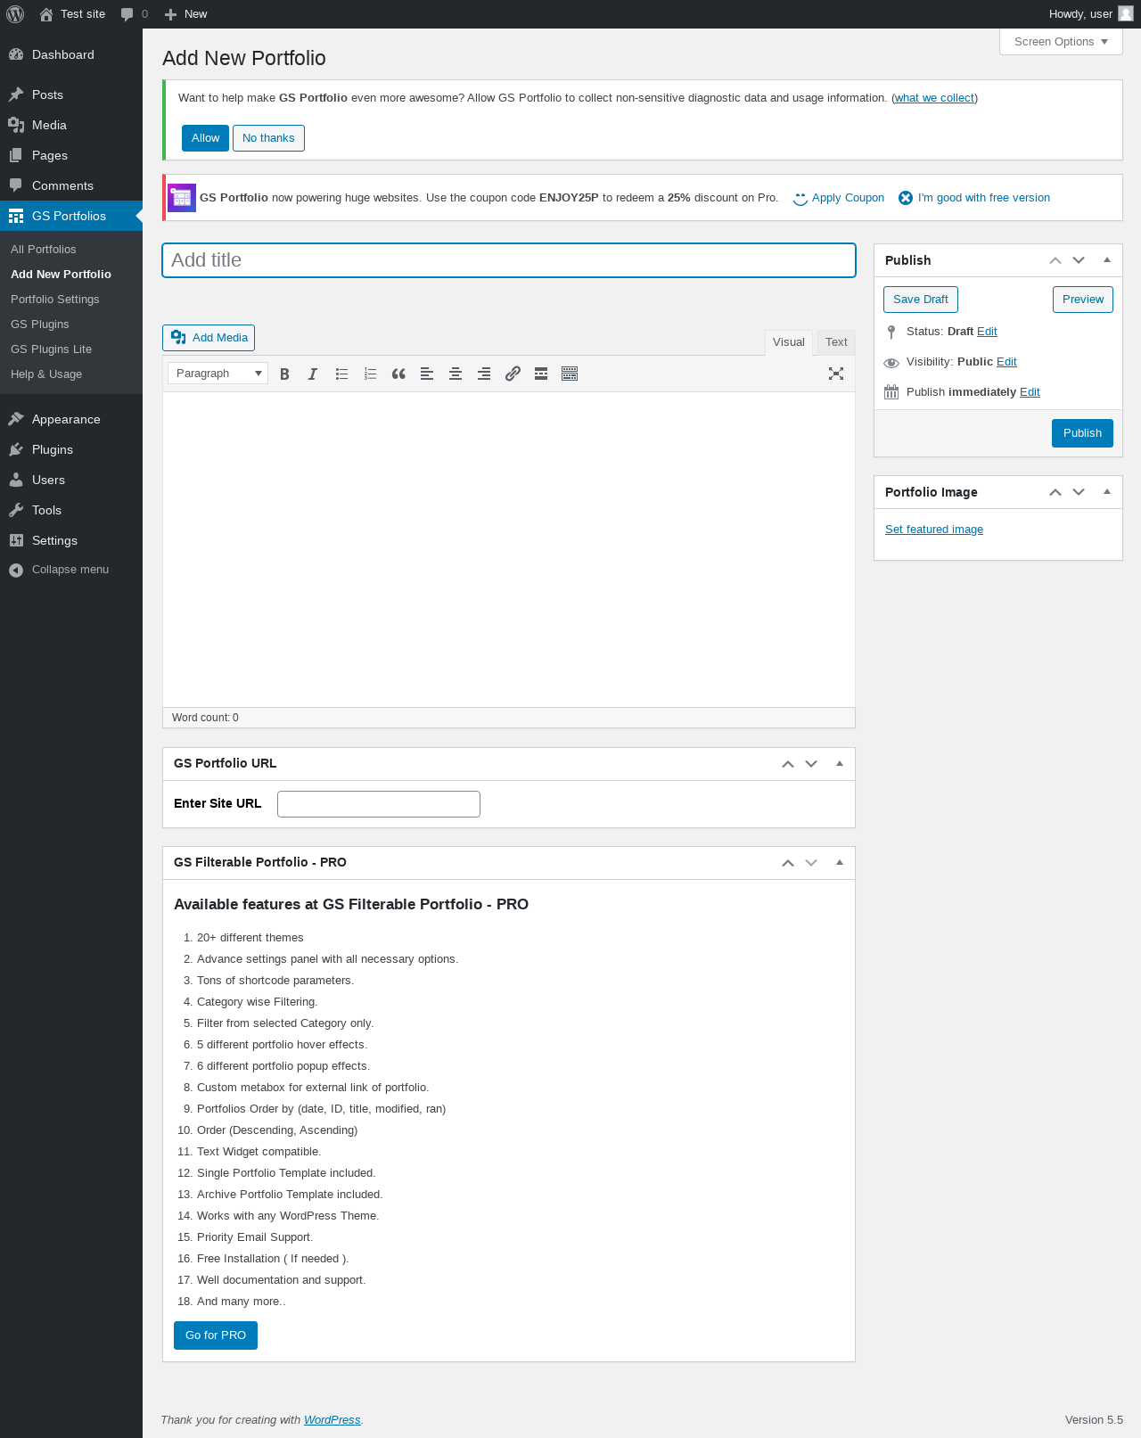Click the Enter Site URL field
Screen dimensions: 1141x1438
tap(379, 804)
